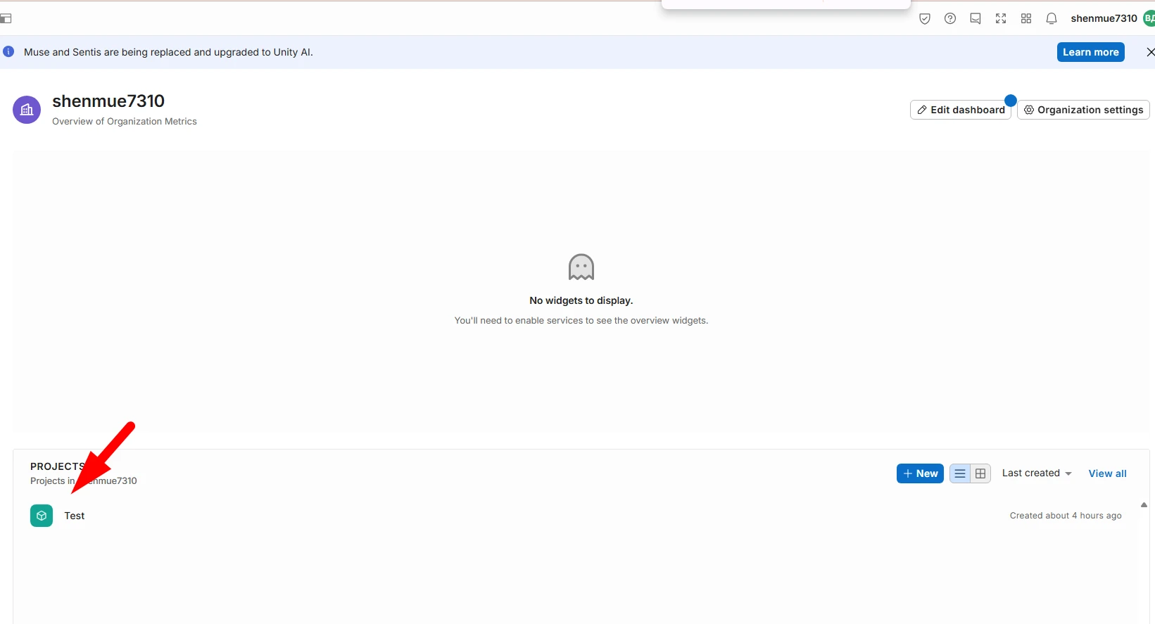Viewport: 1155px width, 624px height.
Task: Open the Last created sort dropdown
Action: pyautogui.click(x=1037, y=473)
